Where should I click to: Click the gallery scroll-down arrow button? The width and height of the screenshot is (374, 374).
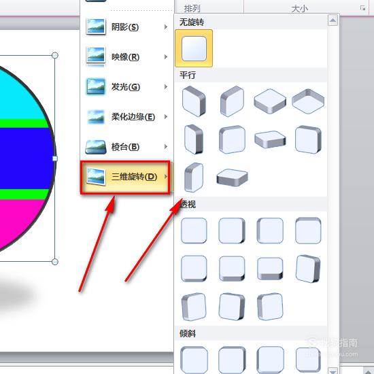coord(333,371)
